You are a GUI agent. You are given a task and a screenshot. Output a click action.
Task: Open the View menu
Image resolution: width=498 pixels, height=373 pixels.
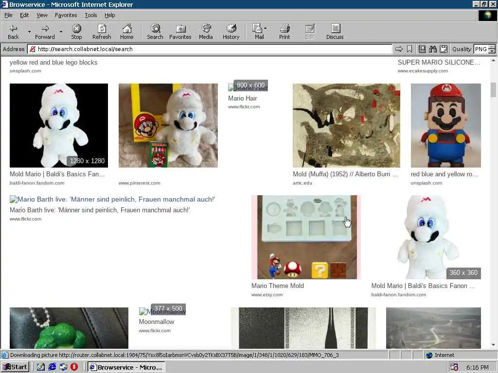pos(42,15)
